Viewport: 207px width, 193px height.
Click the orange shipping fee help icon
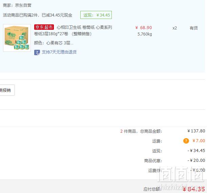[x=186, y=141]
